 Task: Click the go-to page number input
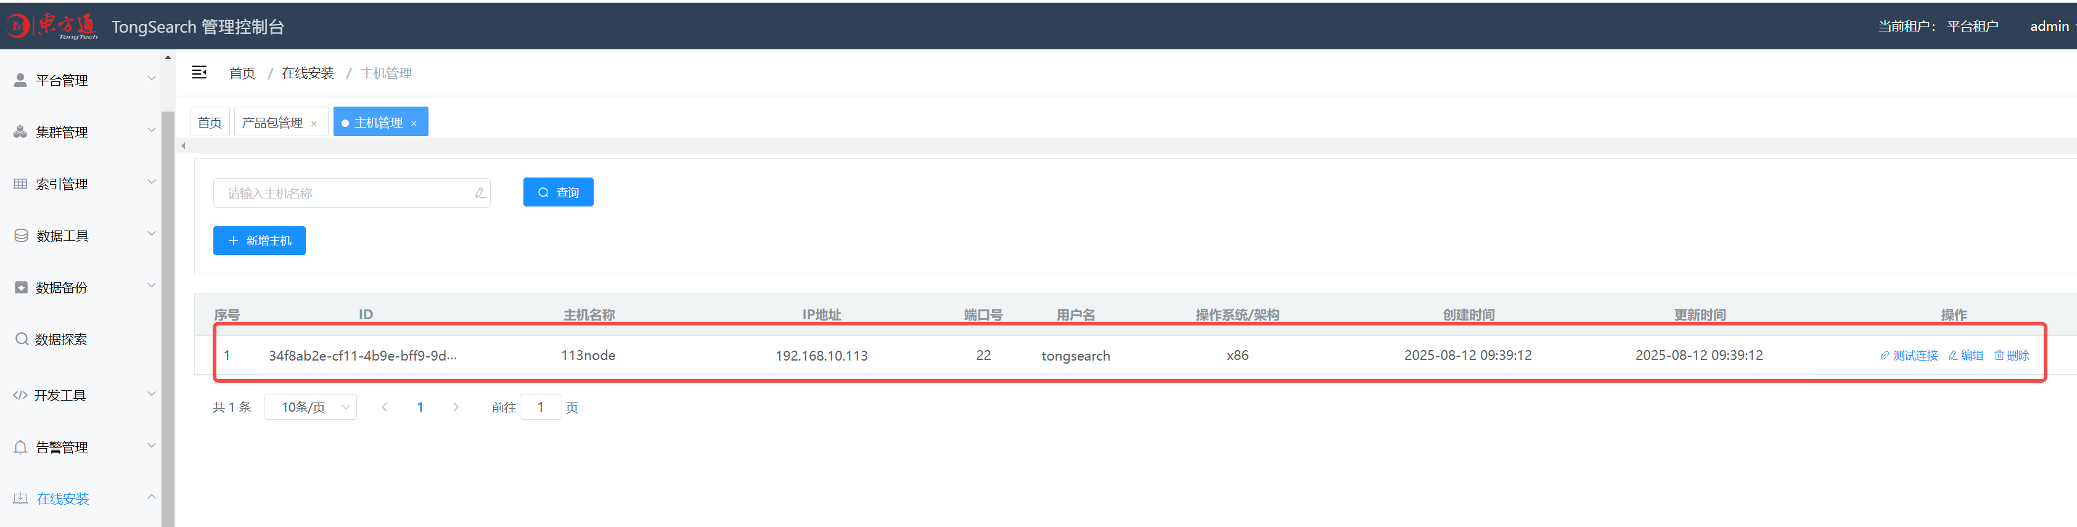pyautogui.click(x=540, y=407)
